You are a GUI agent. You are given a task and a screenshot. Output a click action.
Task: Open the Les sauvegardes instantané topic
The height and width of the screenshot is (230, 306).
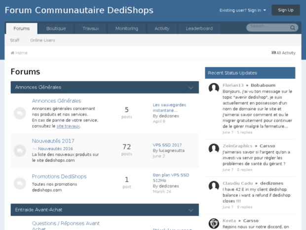coord(169,108)
